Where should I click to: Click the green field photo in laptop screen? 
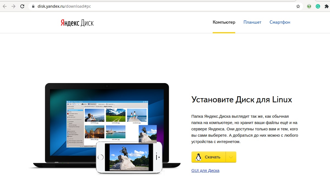116,115
